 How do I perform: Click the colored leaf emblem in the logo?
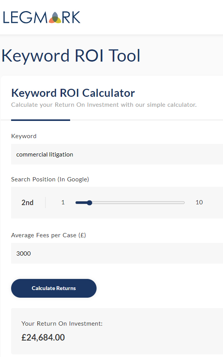point(55,18)
